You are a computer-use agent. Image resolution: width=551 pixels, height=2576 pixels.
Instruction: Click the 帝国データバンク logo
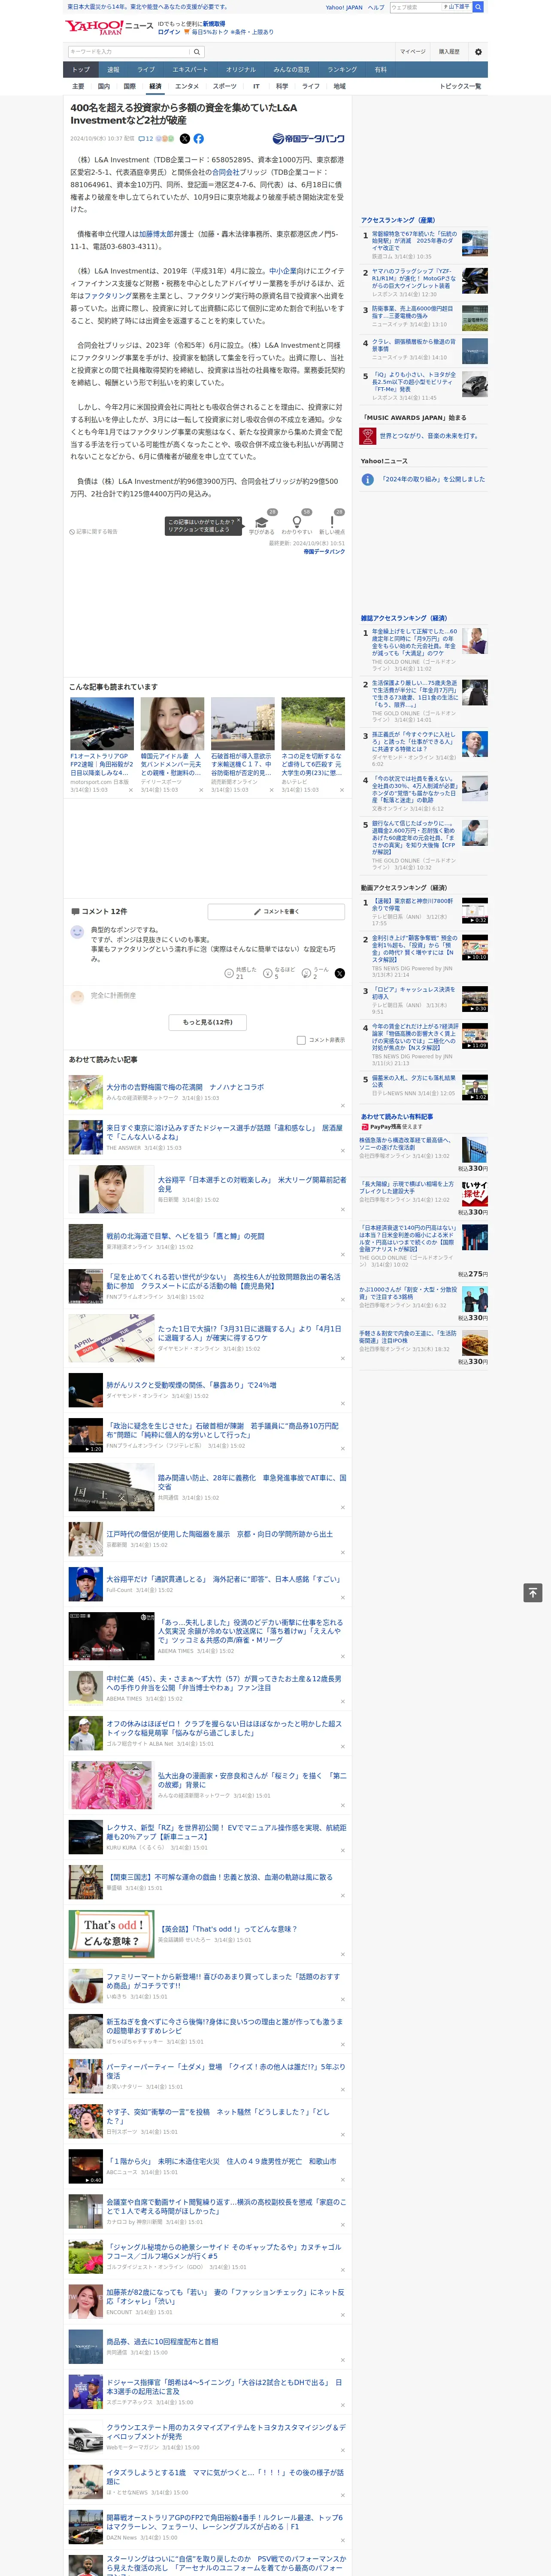tap(308, 139)
